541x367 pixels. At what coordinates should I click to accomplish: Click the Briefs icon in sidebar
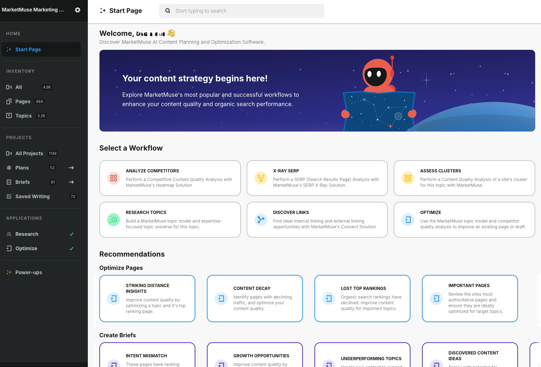coord(9,182)
